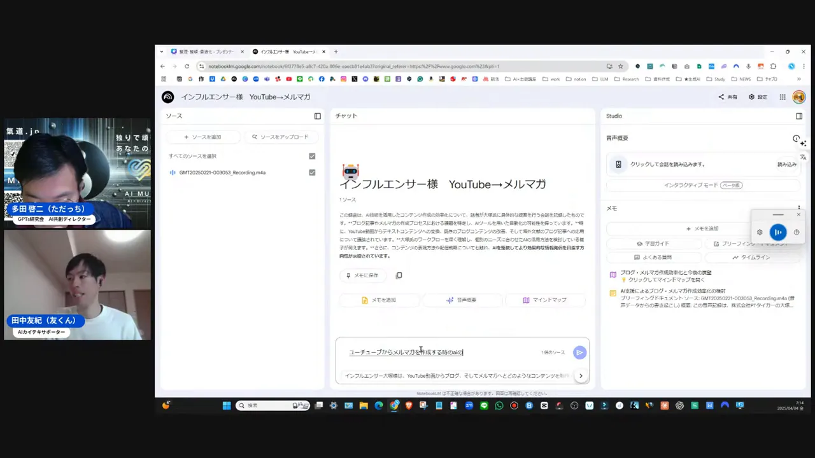Viewport: 815px width, 458px height.
Task: Collapse the Studio panel via its panel icon
Action: 799,116
